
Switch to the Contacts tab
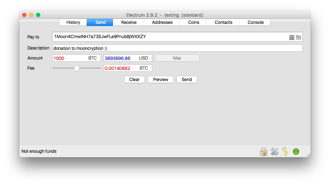(223, 22)
